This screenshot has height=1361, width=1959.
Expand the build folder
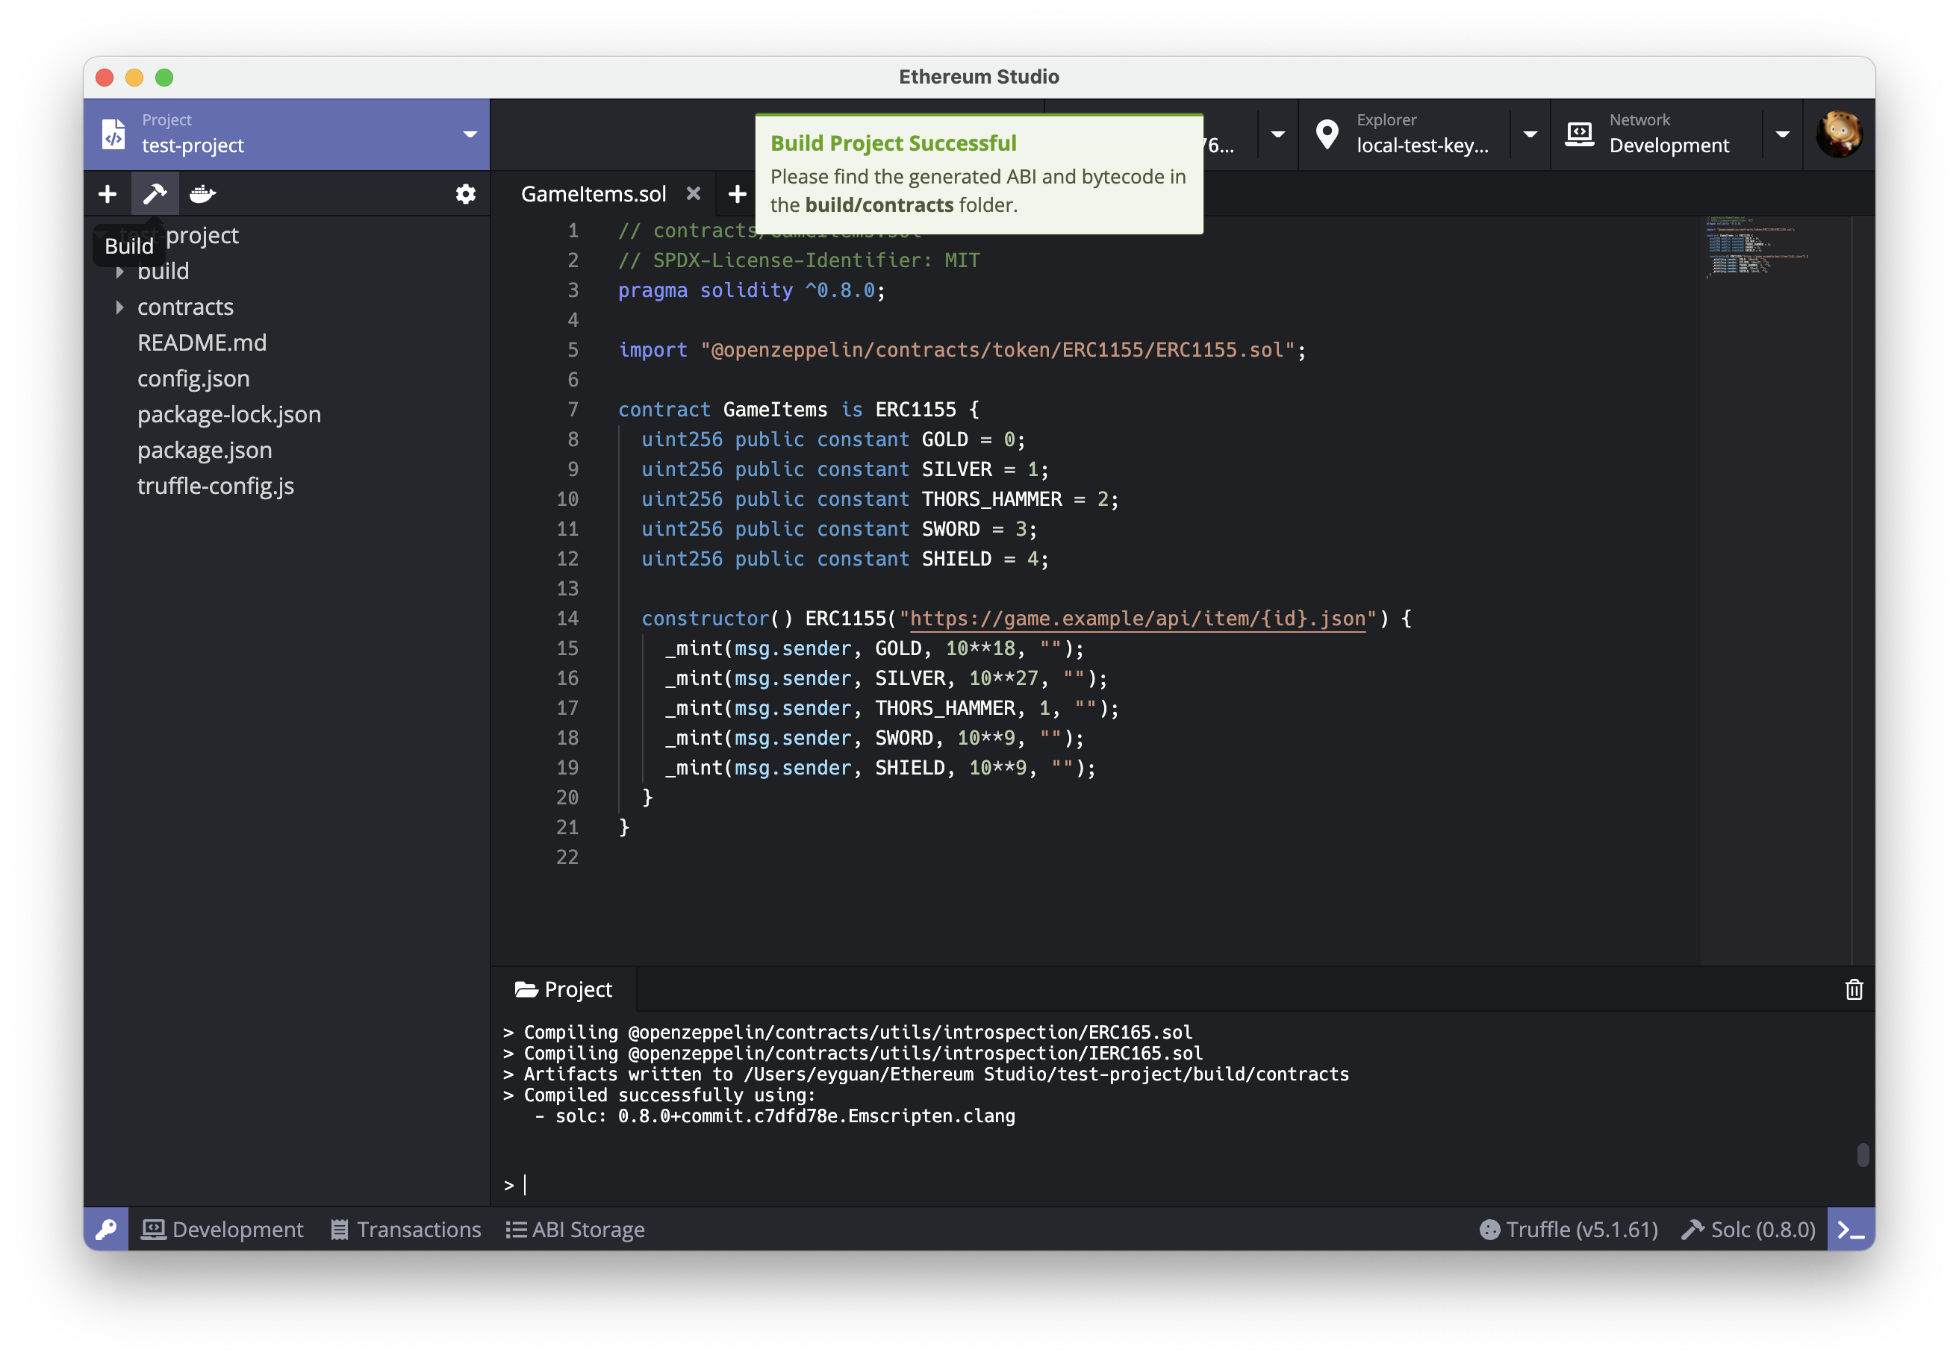point(120,271)
